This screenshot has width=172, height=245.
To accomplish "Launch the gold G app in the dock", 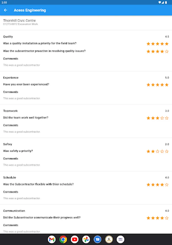I will coord(109,240).
